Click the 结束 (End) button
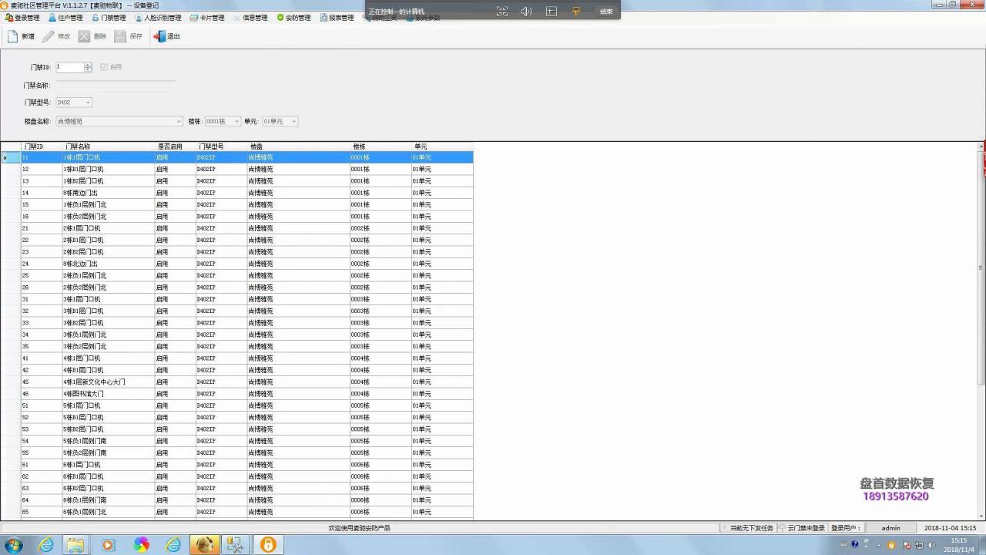Image resolution: width=986 pixels, height=555 pixels. (605, 11)
